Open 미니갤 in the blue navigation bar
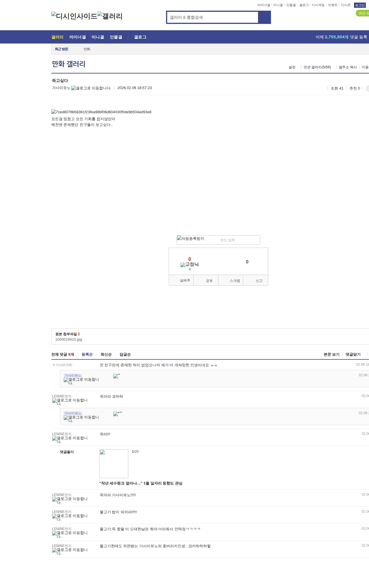 click(x=98, y=37)
